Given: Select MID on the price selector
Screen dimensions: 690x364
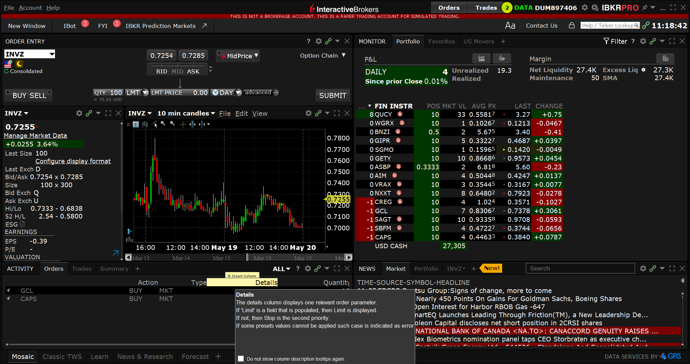Looking at the screenshot, I should click(x=177, y=71).
